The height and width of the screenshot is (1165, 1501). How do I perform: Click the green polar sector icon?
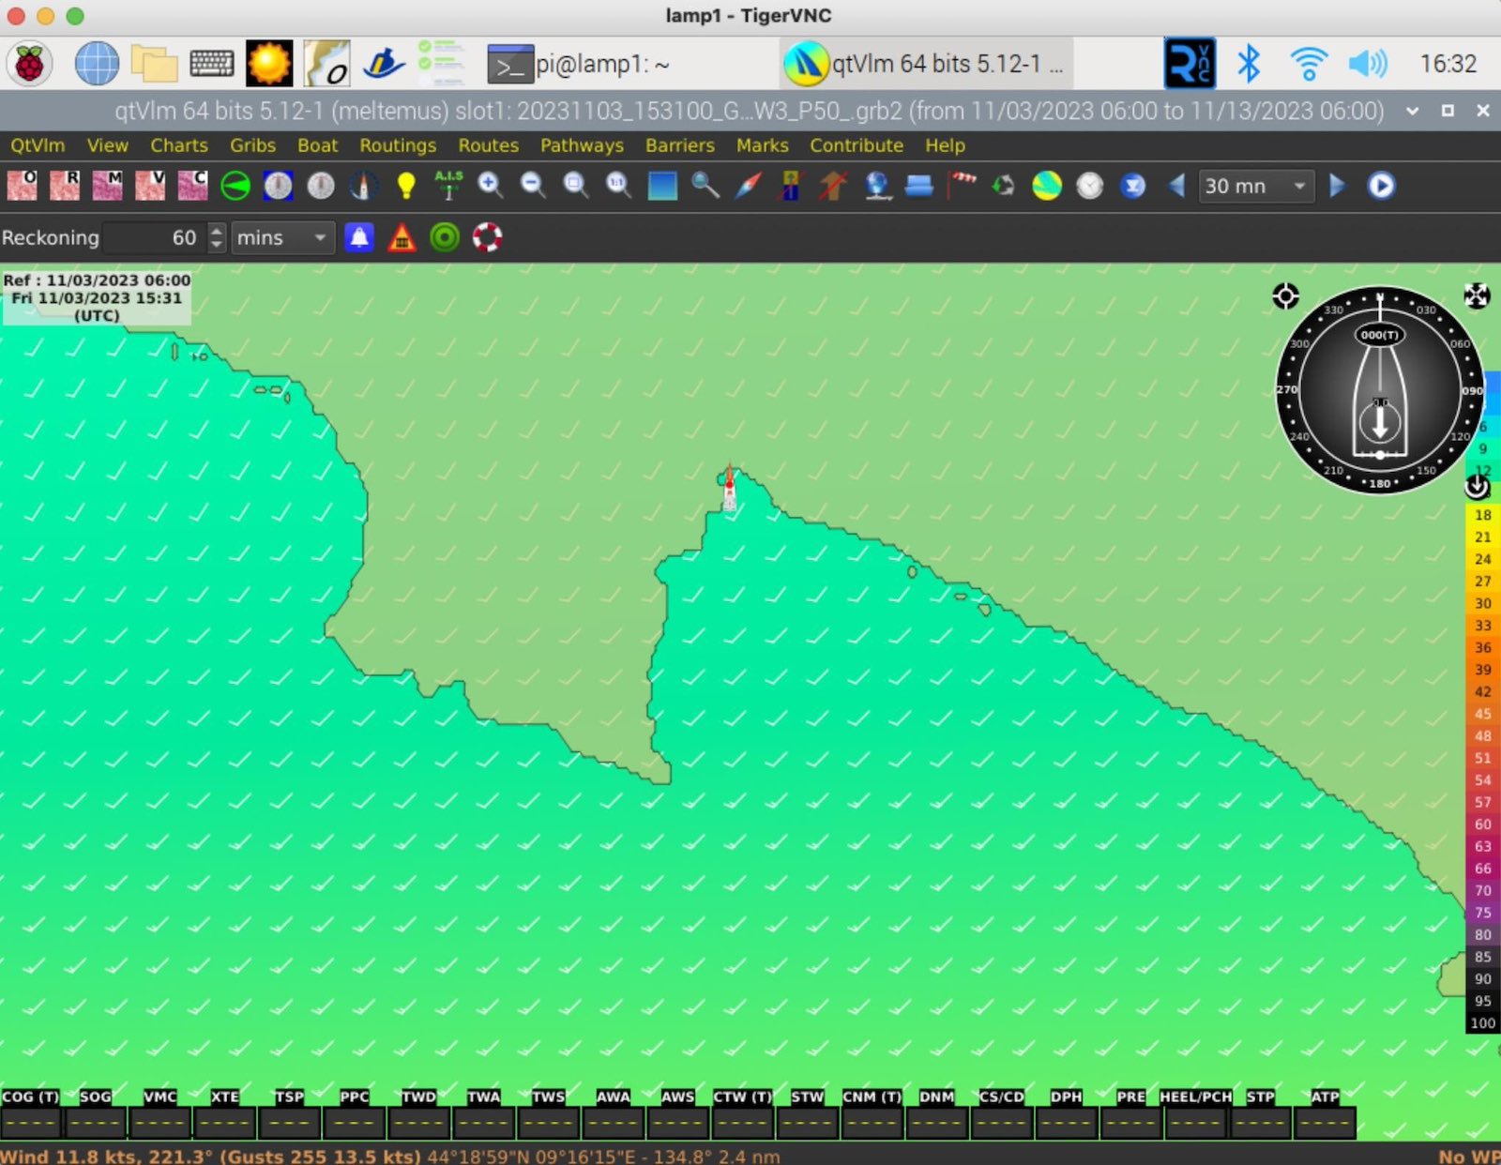pyautogui.click(x=235, y=186)
